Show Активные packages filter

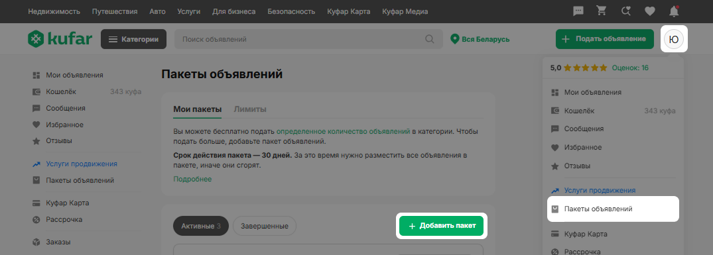(x=201, y=226)
